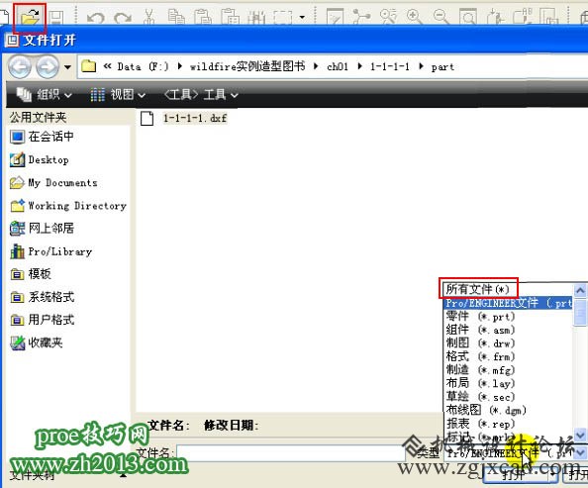Open the 视图 dropdown menu
The height and width of the screenshot is (488, 588).
[x=118, y=94]
